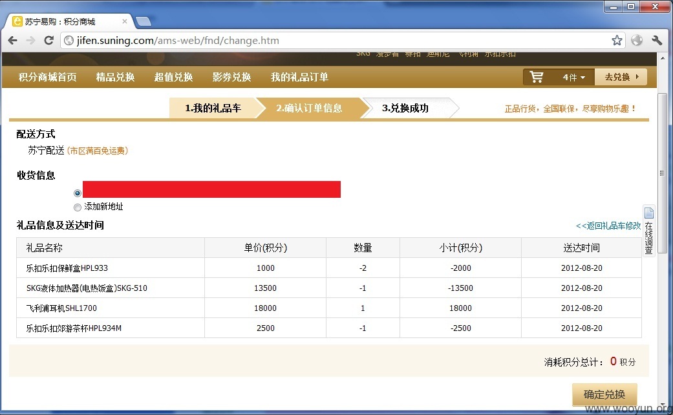This screenshot has height=415, width=673.
Task: Select the 添加新地址 radio button
Action: point(78,207)
